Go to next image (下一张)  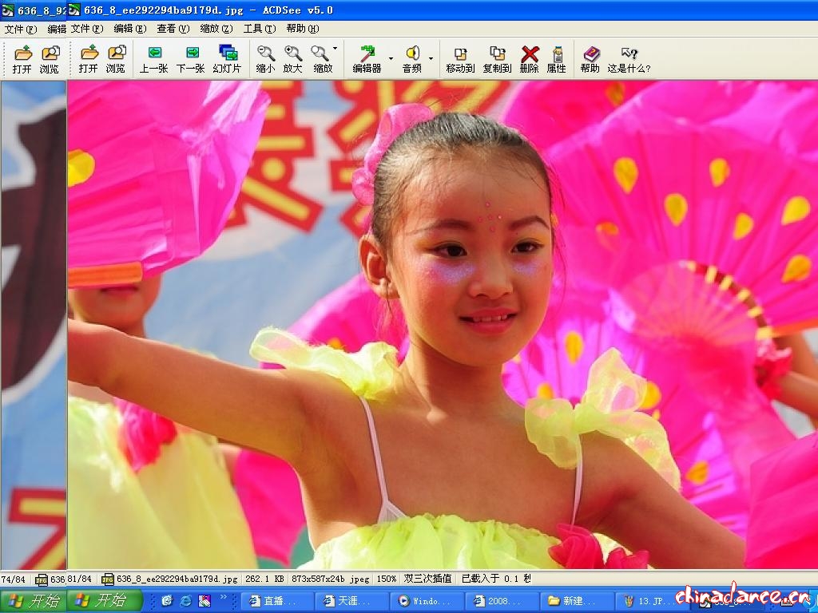pos(190,59)
